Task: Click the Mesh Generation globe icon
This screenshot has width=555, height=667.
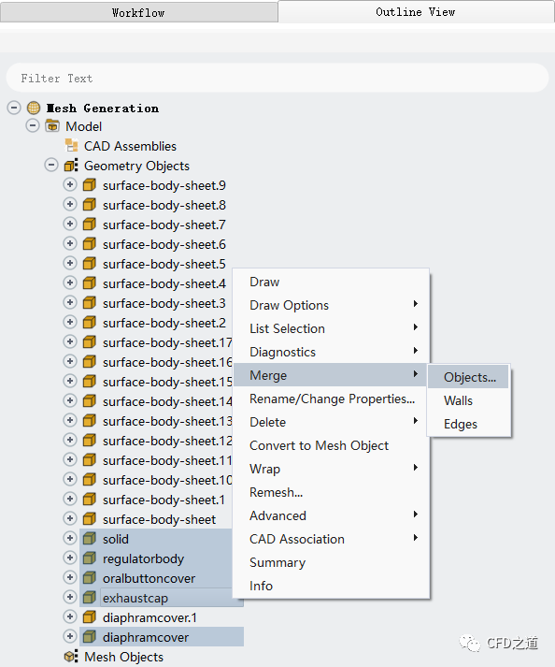Action: pos(34,108)
